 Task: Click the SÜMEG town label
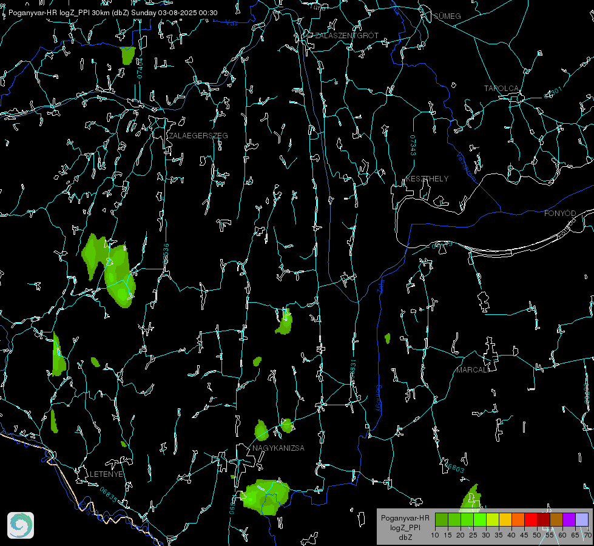tap(447, 16)
